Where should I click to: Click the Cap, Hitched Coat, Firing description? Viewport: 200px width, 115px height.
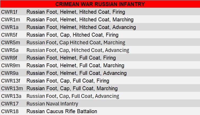click(72, 35)
